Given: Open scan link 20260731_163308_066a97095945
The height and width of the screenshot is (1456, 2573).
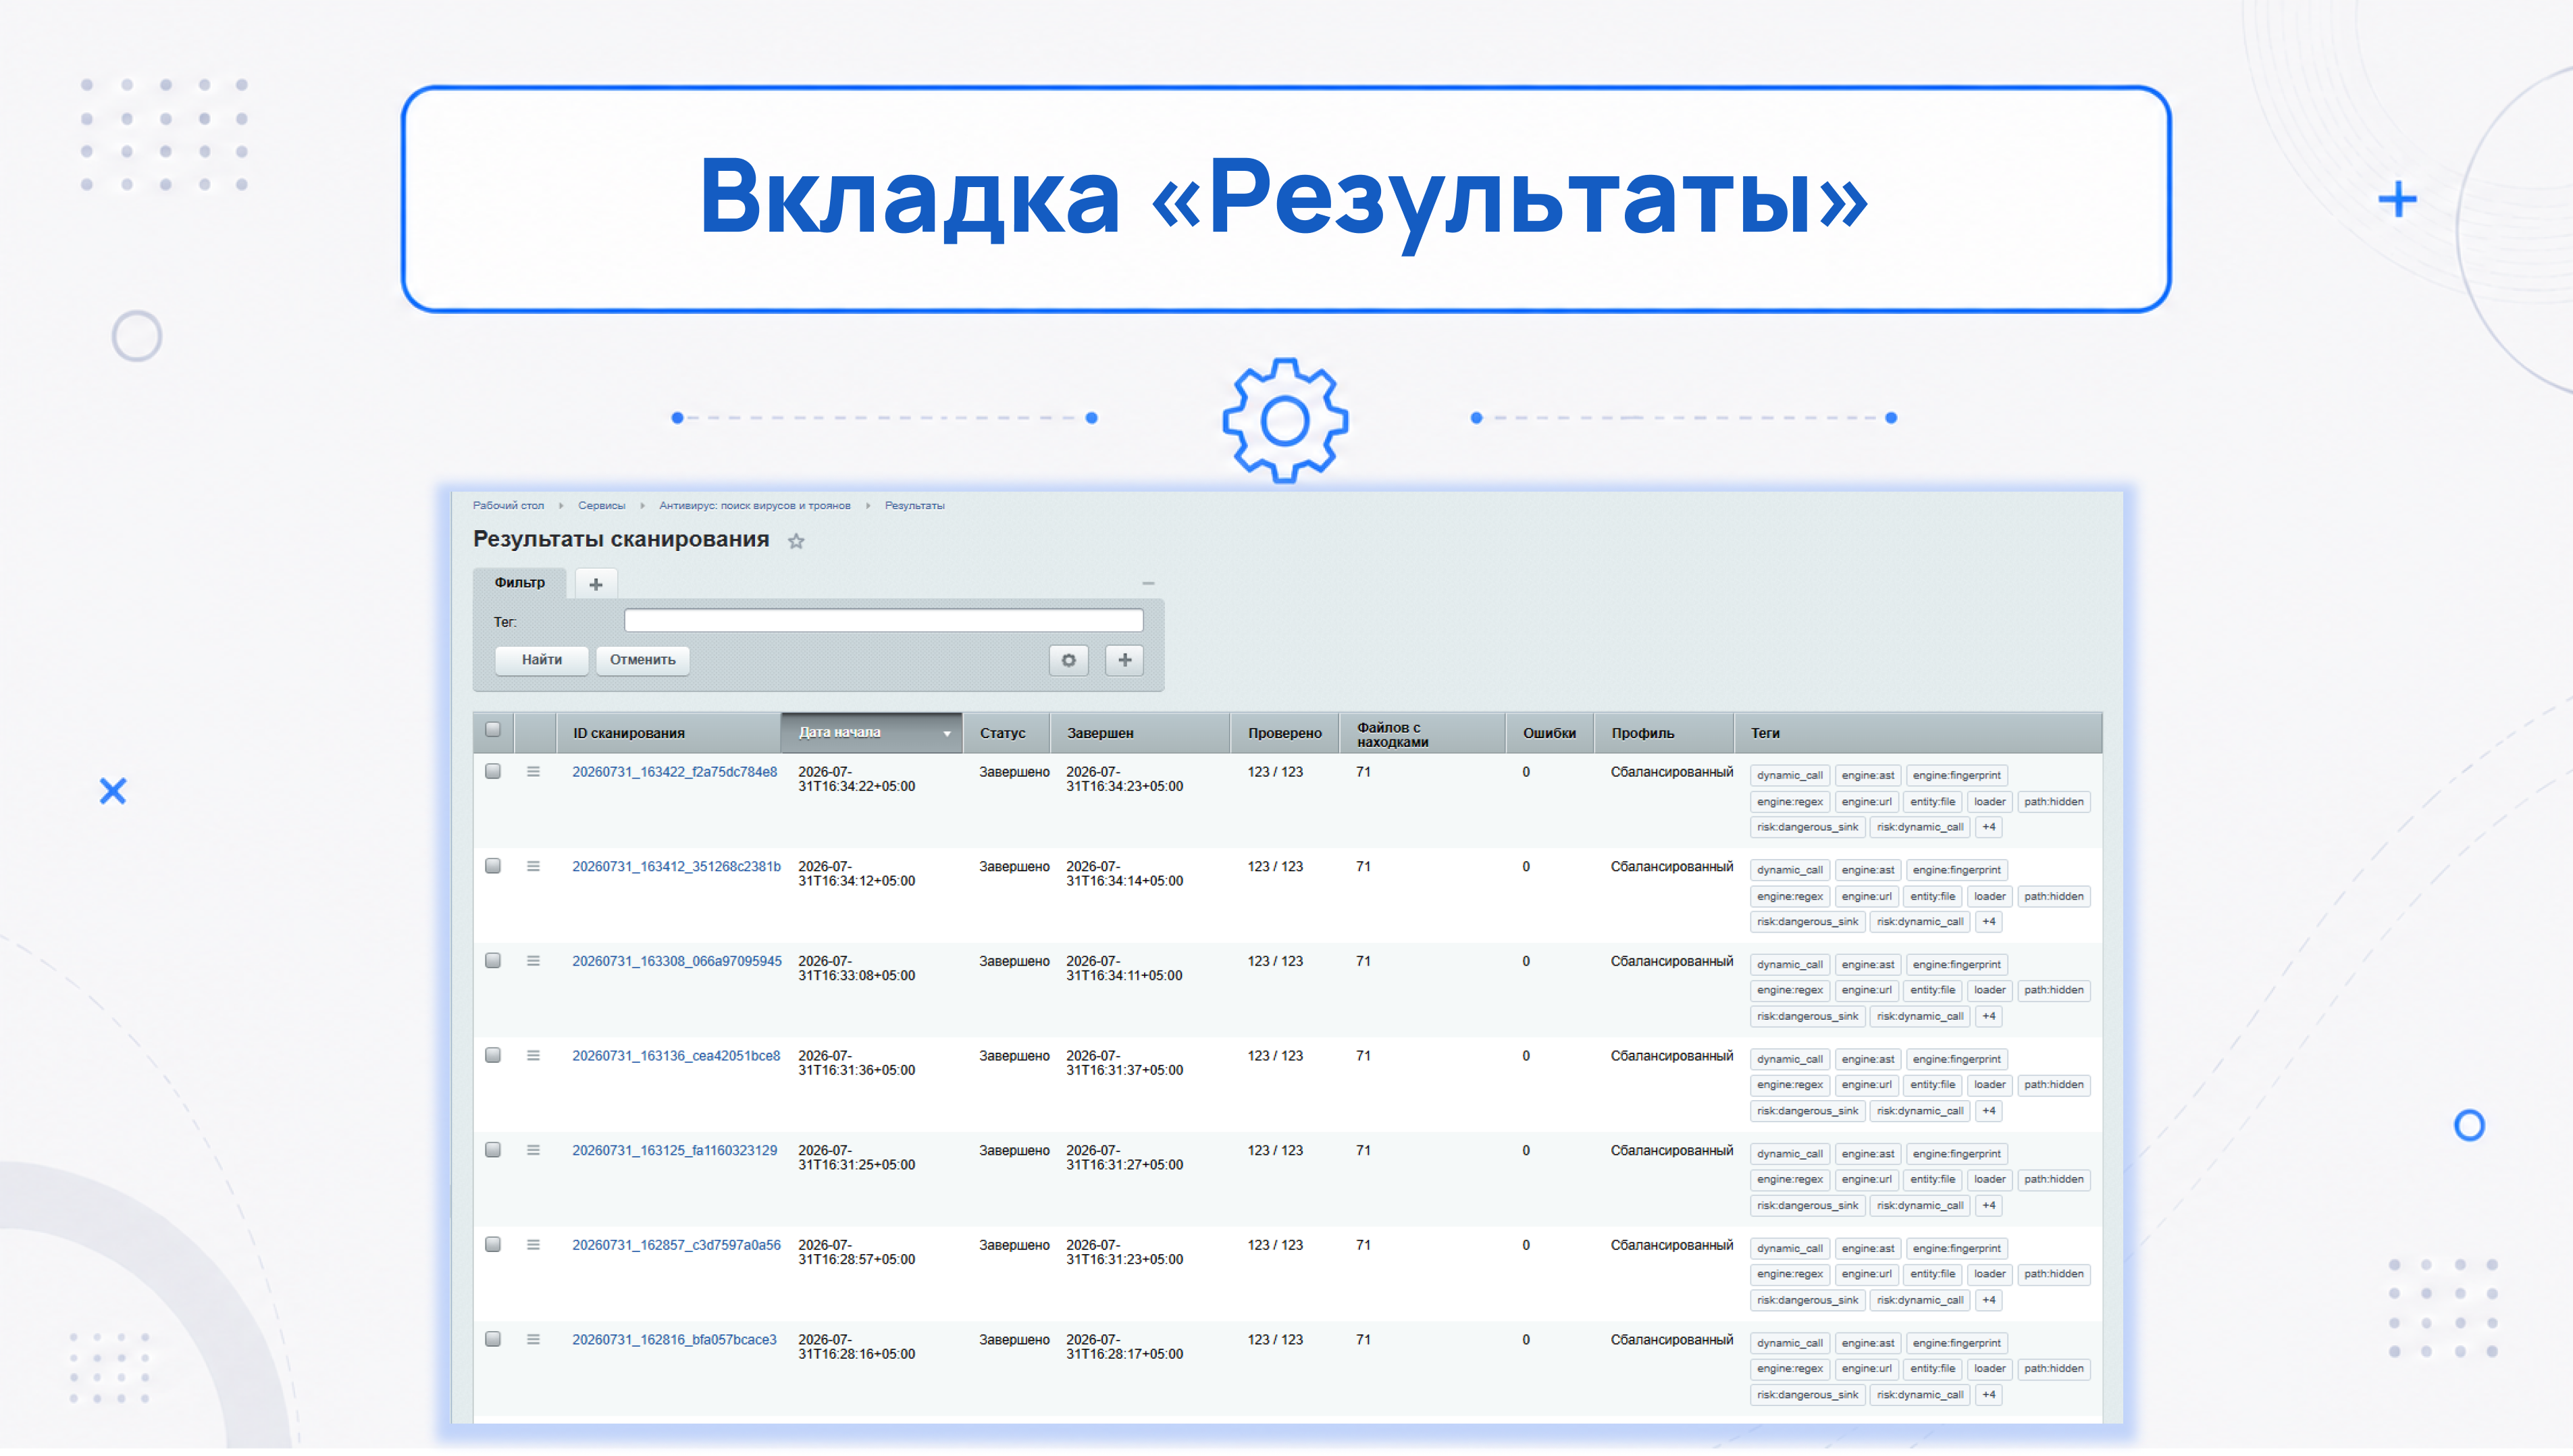Looking at the screenshot, I should click(676, 961).
